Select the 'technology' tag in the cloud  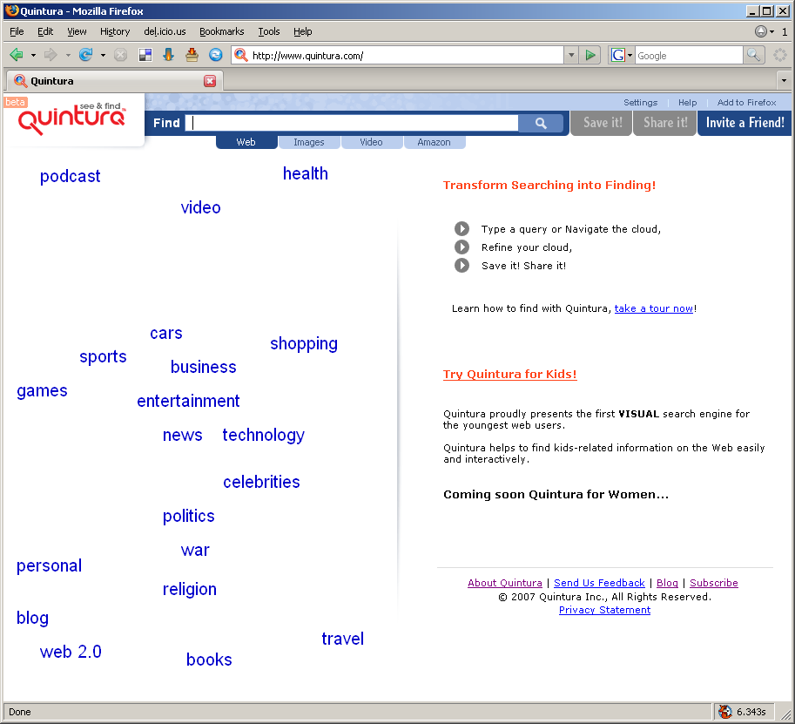click(263, 435)
